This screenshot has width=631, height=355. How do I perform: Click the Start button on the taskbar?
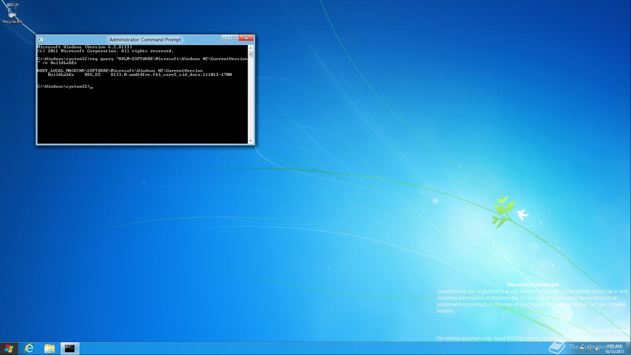9,348
